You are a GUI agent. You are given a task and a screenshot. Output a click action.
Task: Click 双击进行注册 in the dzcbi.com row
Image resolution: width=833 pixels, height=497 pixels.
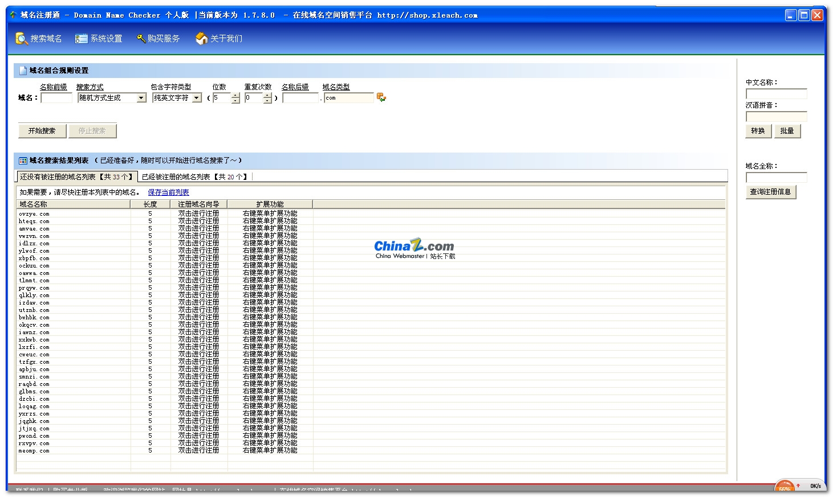click(x=198, y=399)
